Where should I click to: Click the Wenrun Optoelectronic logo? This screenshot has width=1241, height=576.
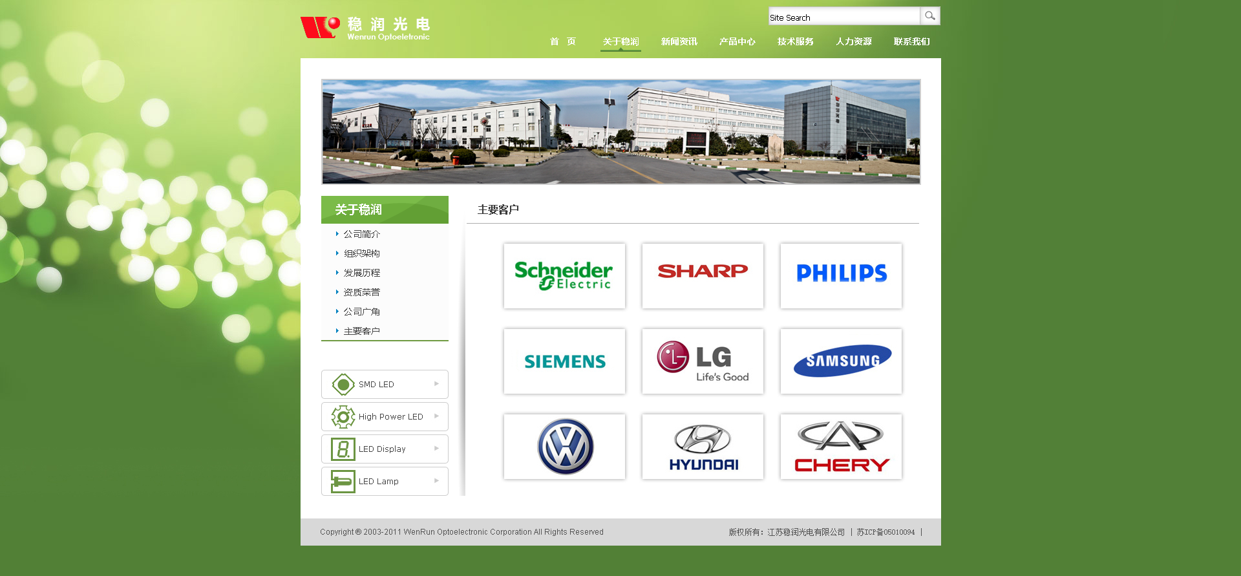(x=365, y=28)
